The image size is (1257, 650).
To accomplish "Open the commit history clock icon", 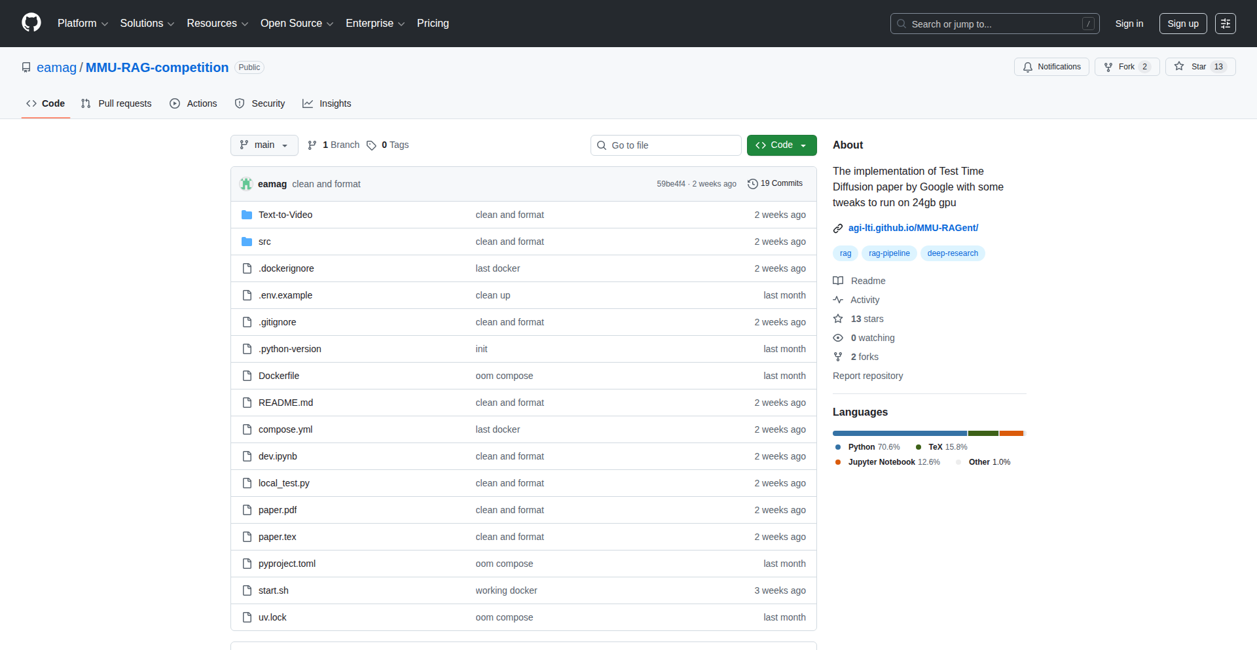I will [753, 184].
